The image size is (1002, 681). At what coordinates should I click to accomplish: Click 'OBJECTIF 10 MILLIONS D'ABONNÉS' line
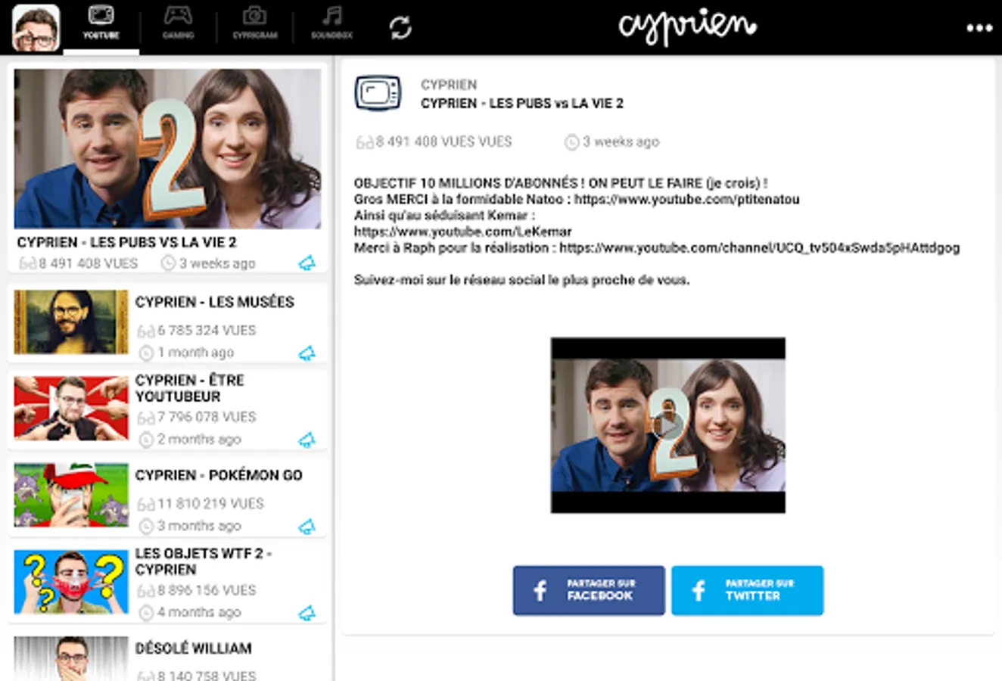pyautogui.click(x=561, y=183)
